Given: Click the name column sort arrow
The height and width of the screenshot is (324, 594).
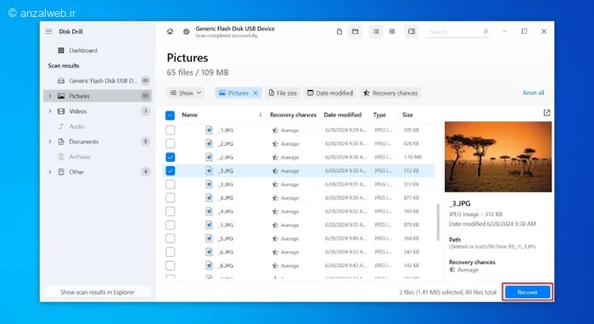Looking at the screenshot, I should click(261, 115).
